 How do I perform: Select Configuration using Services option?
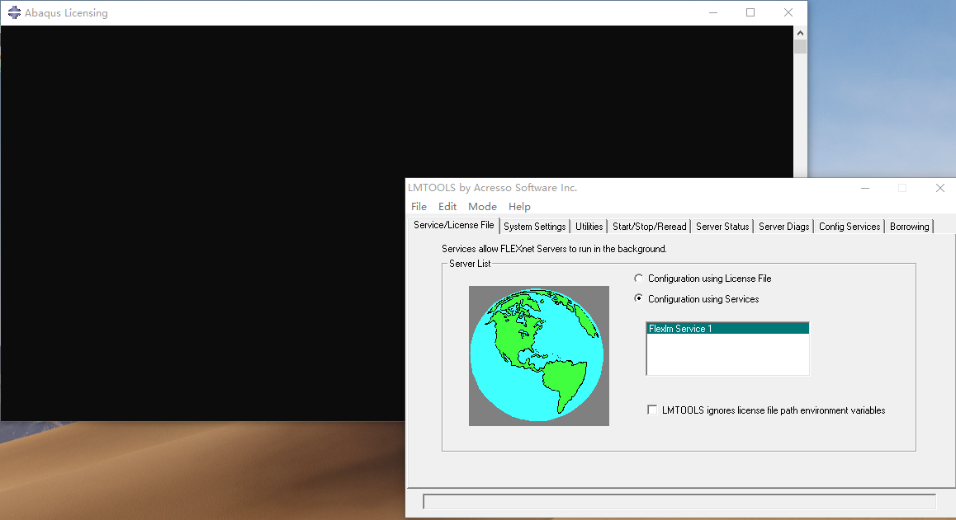(x=638, y=299)
